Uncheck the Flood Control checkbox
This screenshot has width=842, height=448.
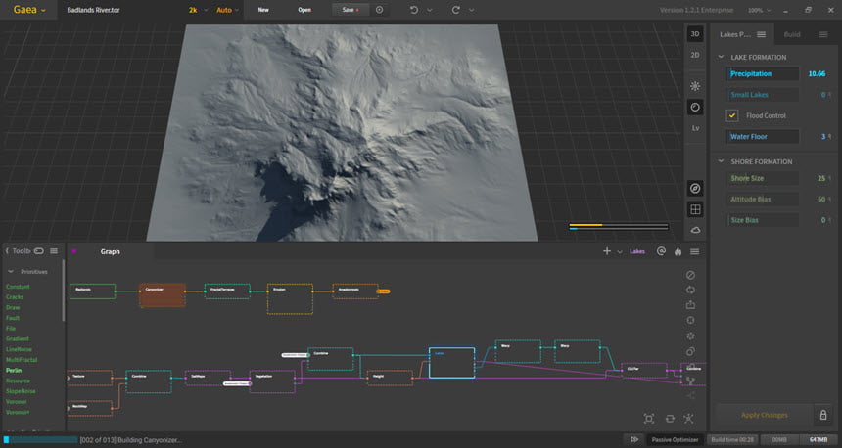732,115
